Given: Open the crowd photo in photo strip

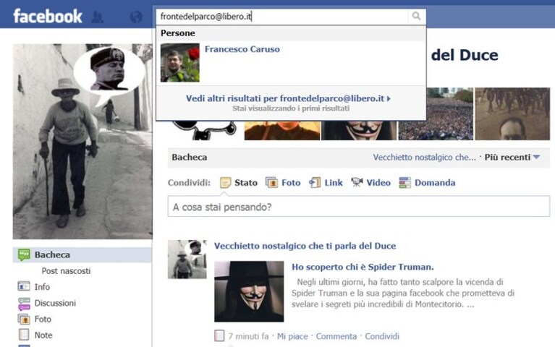Looking at the screenshot, I should point(436,114).
